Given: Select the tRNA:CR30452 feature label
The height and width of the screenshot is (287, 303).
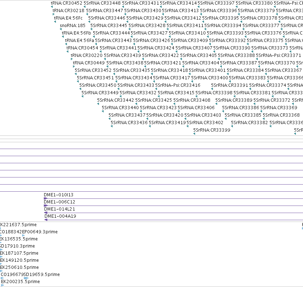Looking at the screenshot, I should coord(67,3).
